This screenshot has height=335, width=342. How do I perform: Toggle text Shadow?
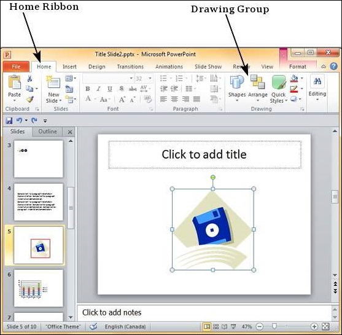coord(122,89)
